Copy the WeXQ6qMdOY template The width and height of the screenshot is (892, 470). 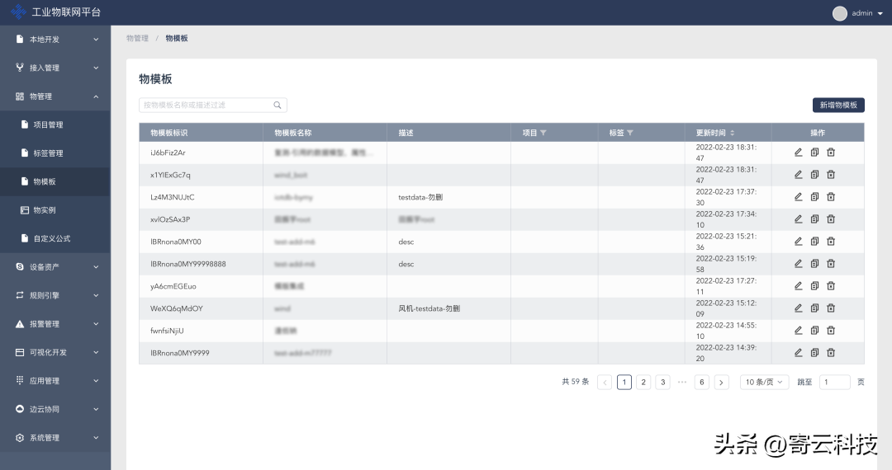pos(814,308)
